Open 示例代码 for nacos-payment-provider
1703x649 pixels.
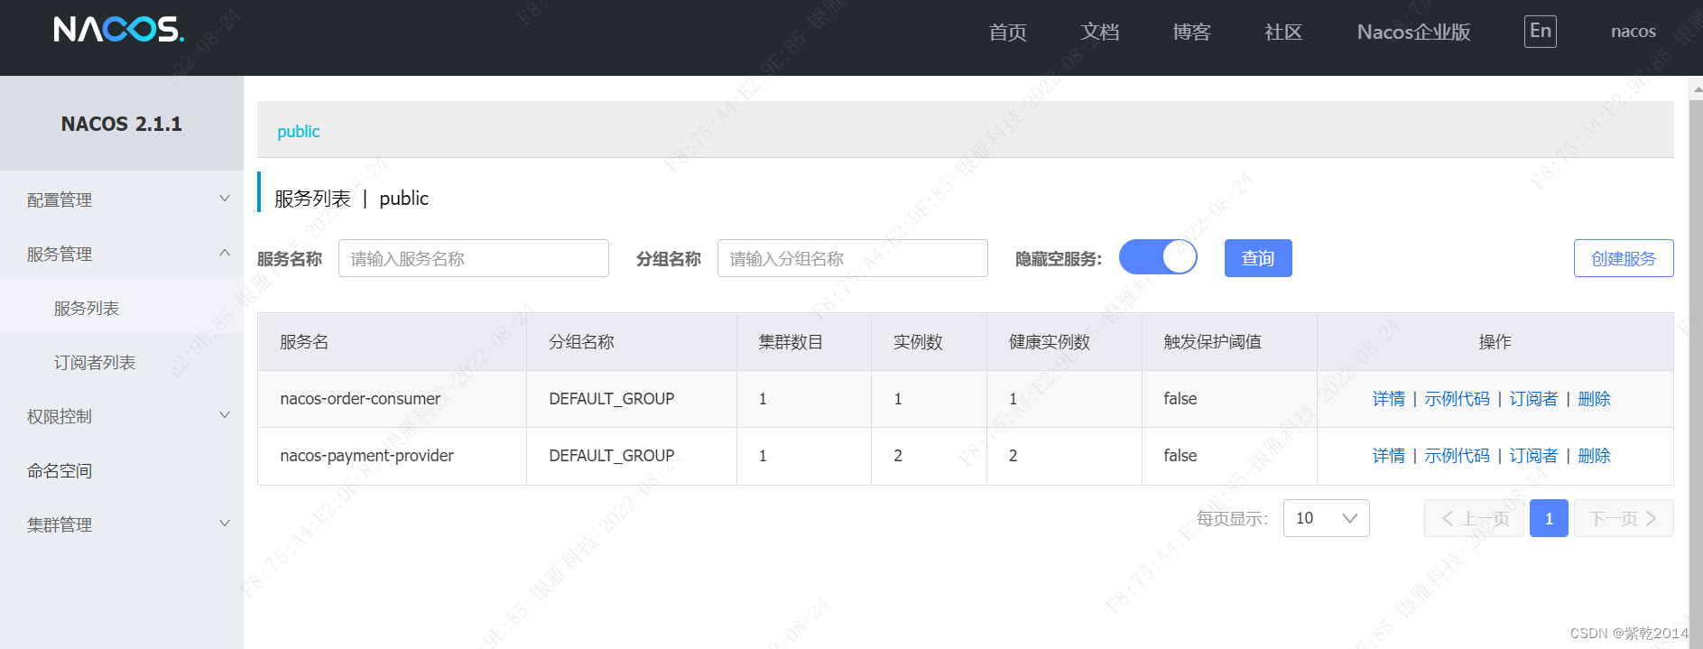click(x=1457, y=456)
